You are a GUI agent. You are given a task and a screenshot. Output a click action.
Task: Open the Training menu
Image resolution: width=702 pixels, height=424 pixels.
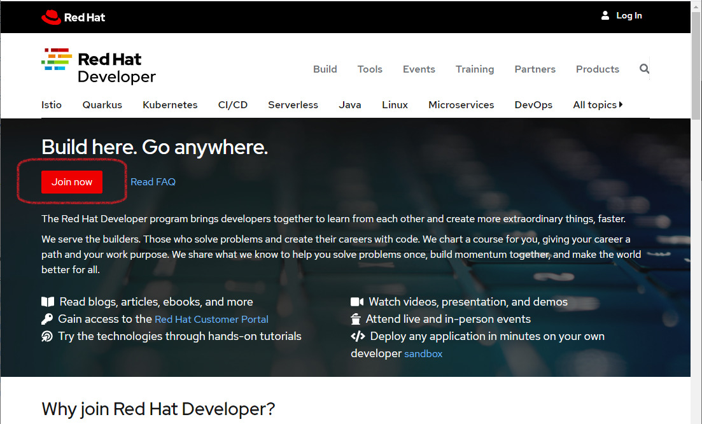pos(475,69)
